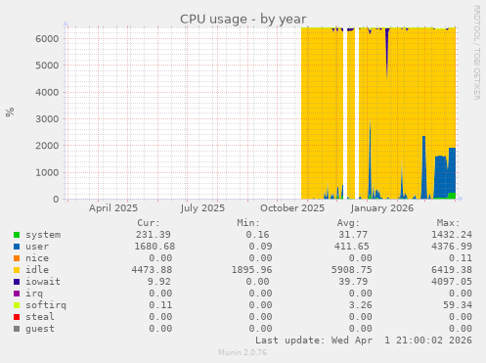The image size is (486, 363).
Task: Select the 'iowait' legend label
Action: pos(43,282)
